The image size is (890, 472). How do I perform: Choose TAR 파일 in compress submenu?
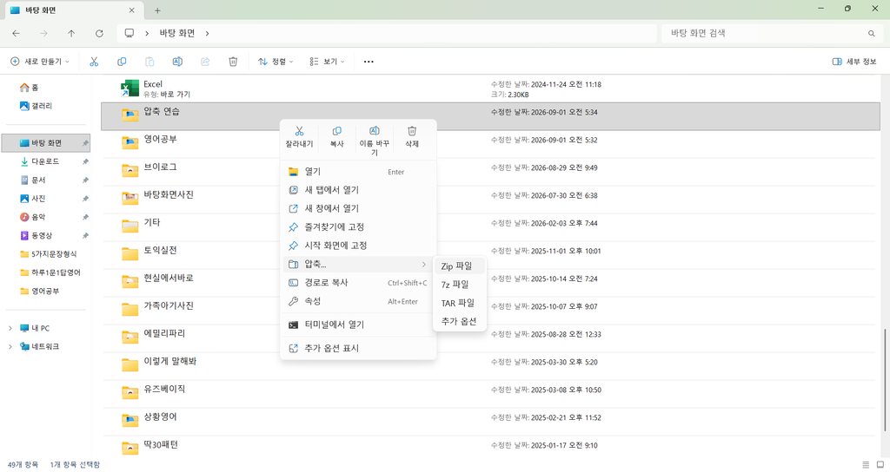click(x=460, y=303)
